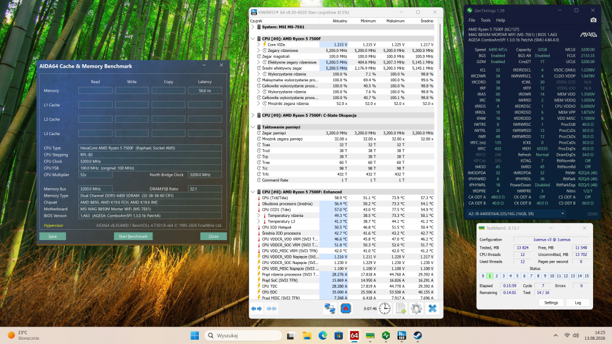Switch to HWiNFO taskbar icon
Viewport: 612px width, 344px height.
(401, 335)
